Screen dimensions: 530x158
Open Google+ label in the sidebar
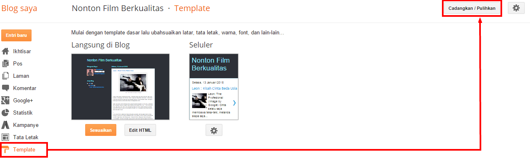(x=23, y=100)
